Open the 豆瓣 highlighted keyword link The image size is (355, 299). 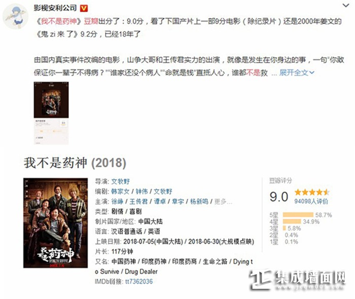click(91, 21)
